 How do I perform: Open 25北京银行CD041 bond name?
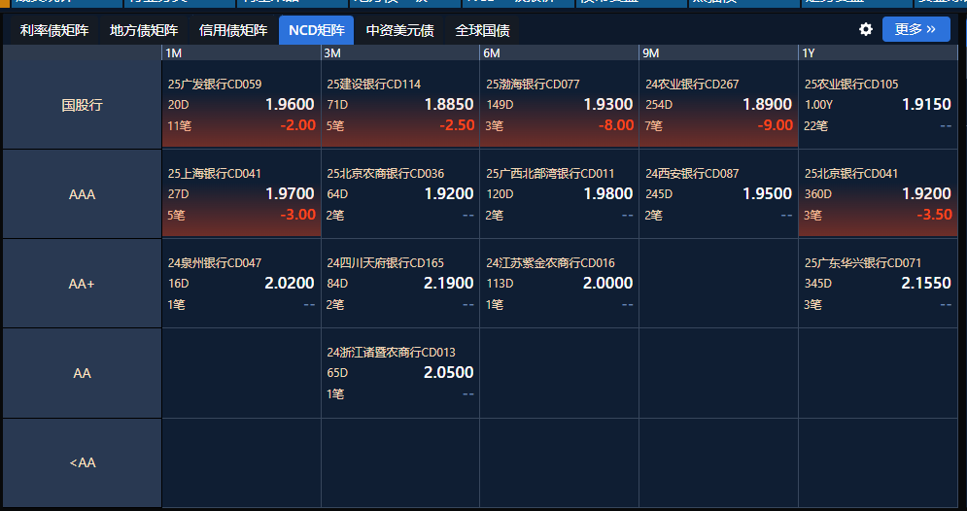pyautogui.click(x=851, y=173)
